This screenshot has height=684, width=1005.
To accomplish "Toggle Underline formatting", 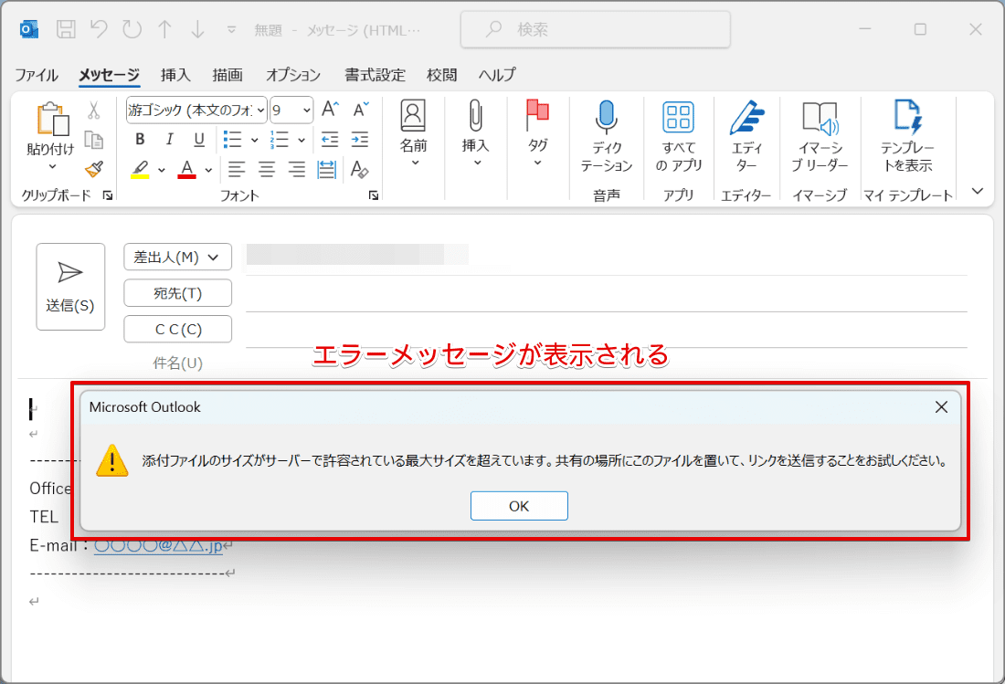I will pos(199,139).
